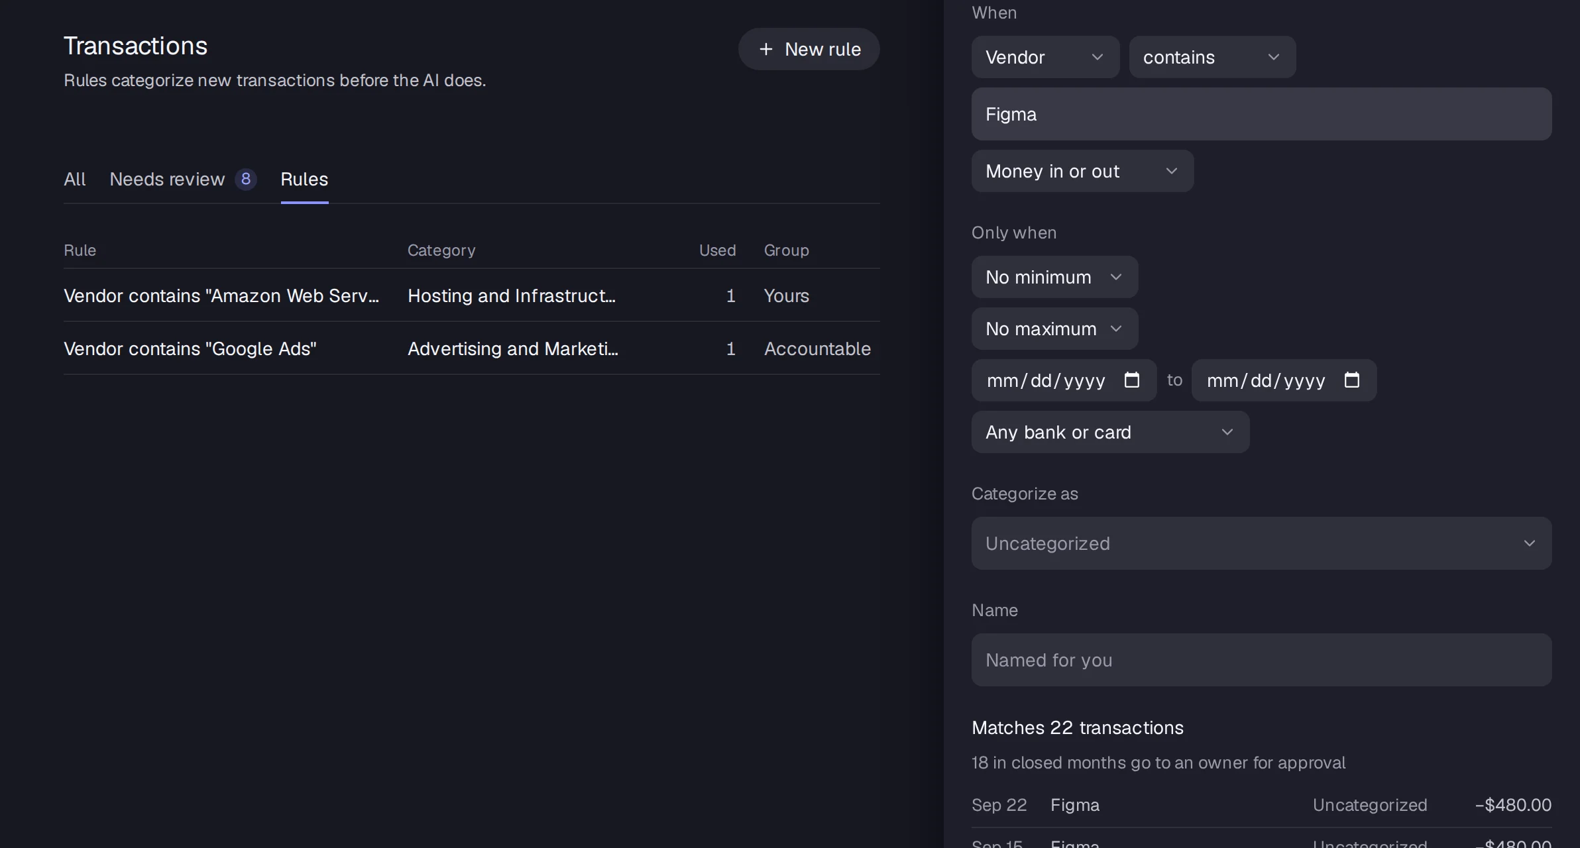Open the Uncategorized category dropdown
The width and height of the screenshot is (1580, 848).
1261,543
